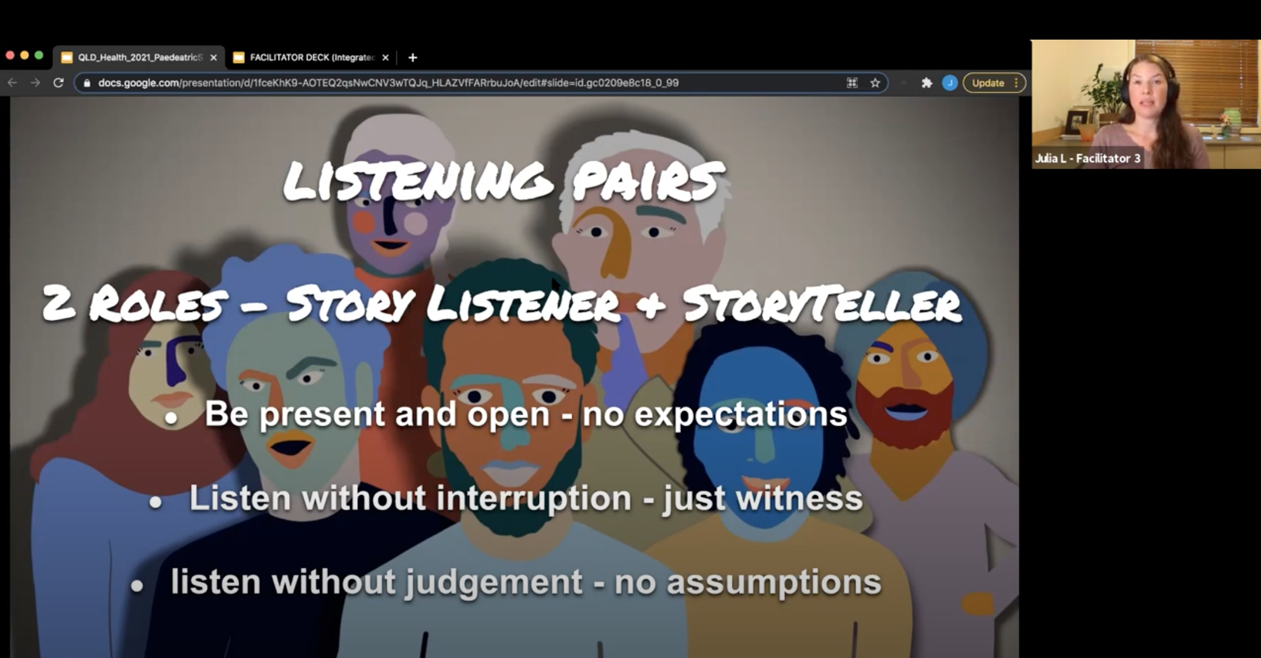Click the 'Be present and open' bullet text

coord(526,414)
